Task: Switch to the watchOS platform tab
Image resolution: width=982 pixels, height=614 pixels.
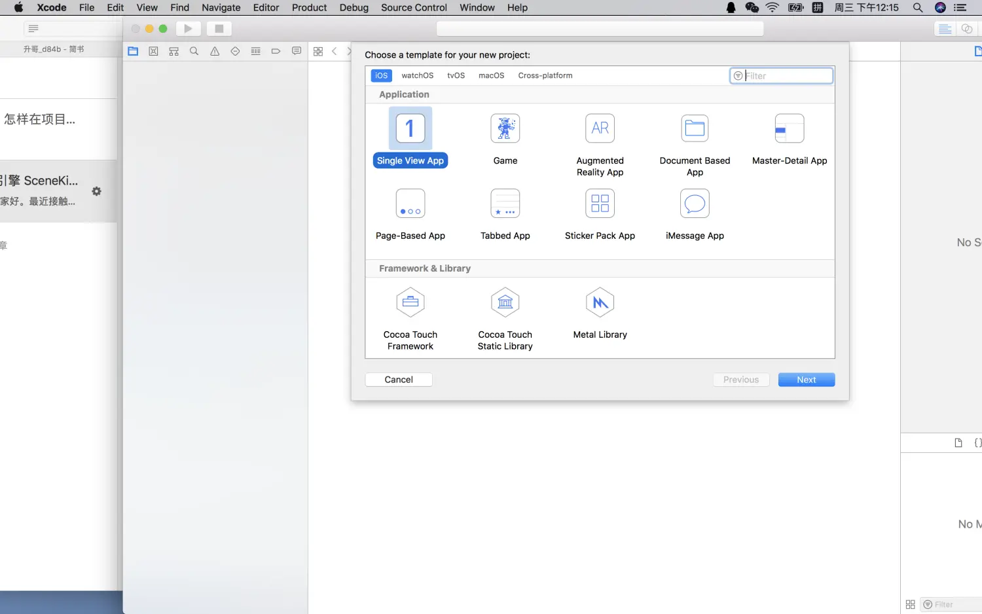Action: 418,75
